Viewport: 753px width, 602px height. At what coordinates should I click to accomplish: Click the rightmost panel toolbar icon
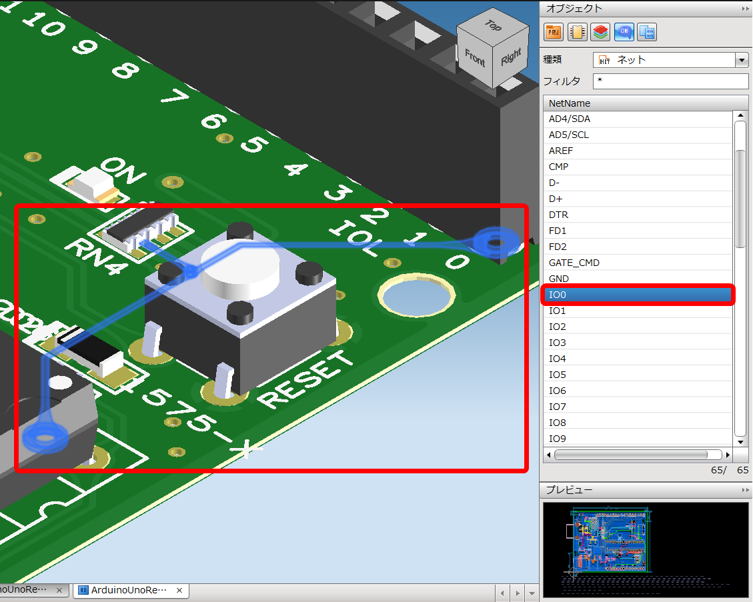[x=647, y=31]
